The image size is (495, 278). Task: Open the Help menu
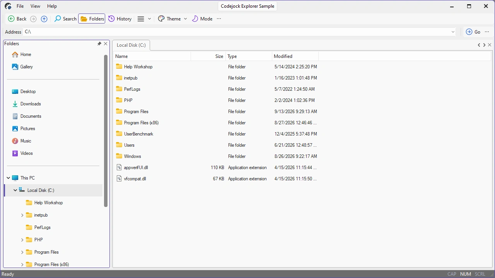point(52,6)
